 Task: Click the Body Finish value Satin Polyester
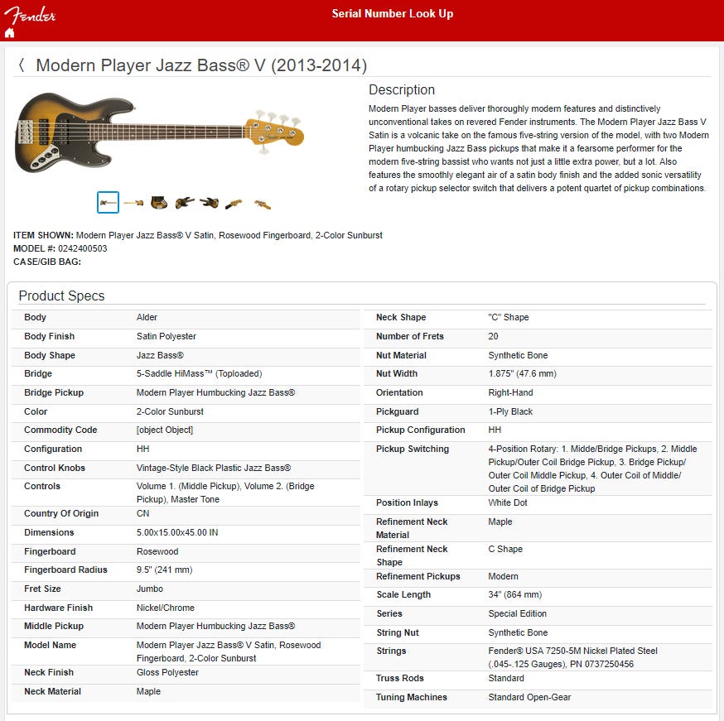[x=167, y=336]
